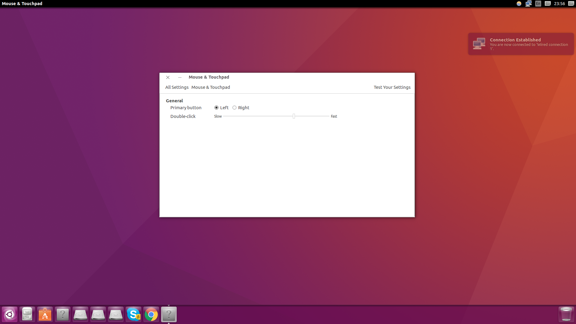Open the first disk drive dock icon
576x324 pixels.
click(80, 314)
